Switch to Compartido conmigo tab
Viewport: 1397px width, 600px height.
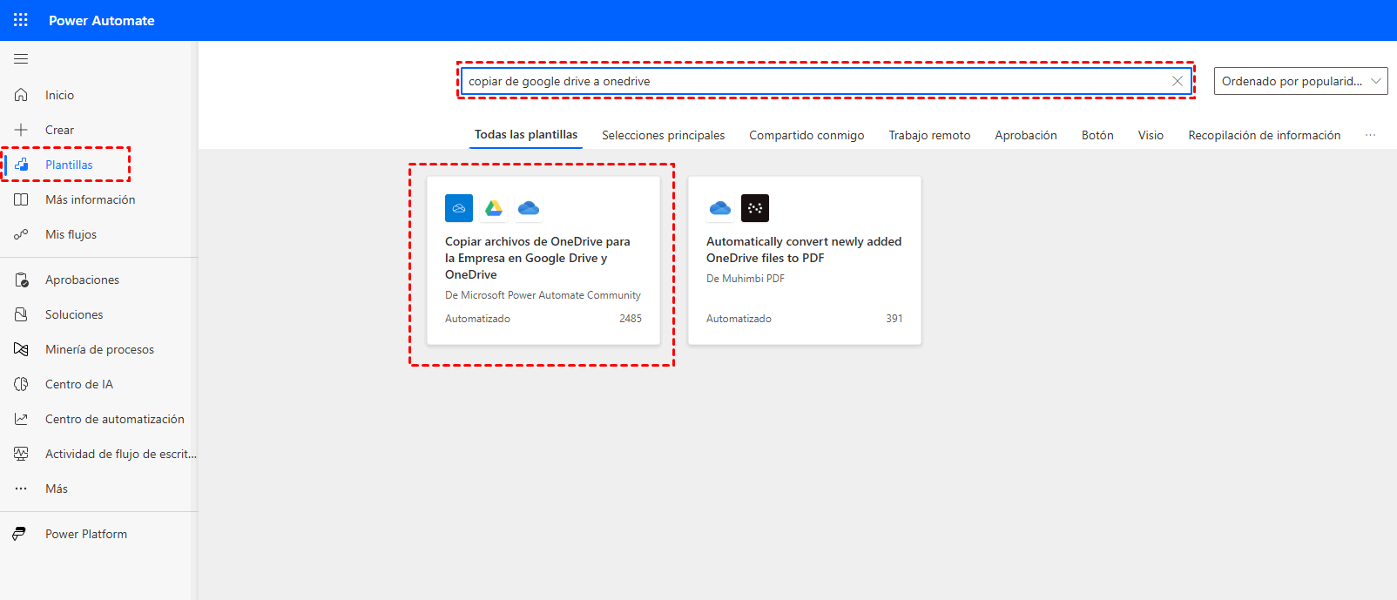(806, 135)
